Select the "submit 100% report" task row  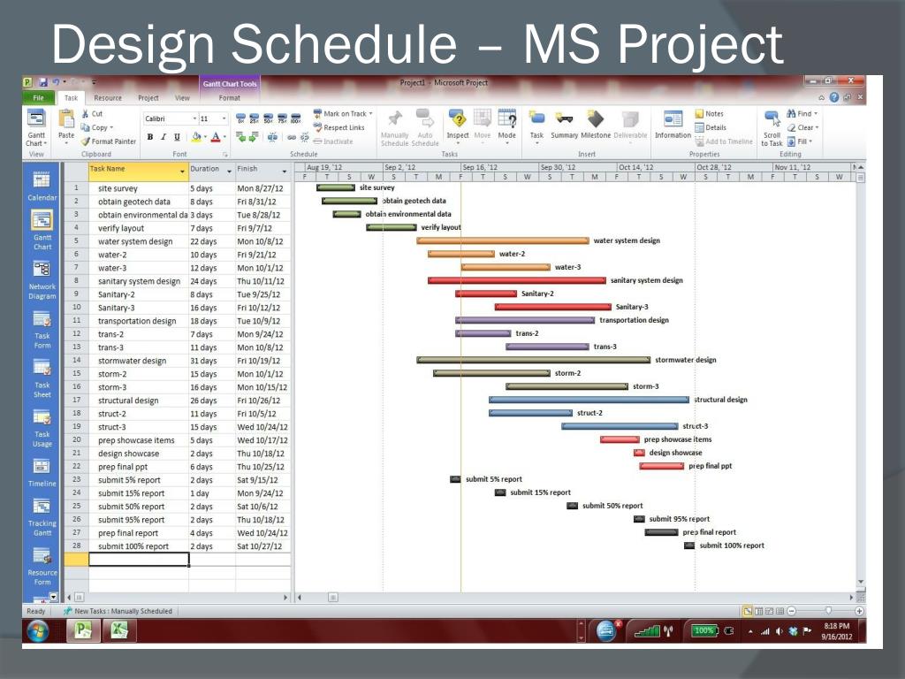click(178, 546)
